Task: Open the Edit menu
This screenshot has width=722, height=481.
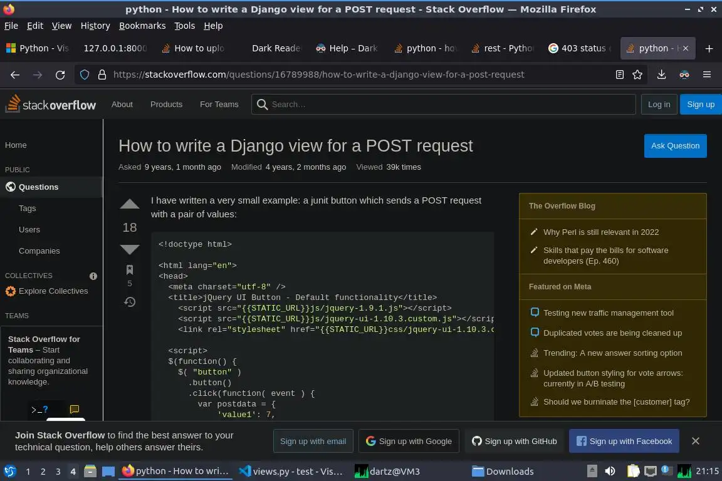Action: pos(35,26)
